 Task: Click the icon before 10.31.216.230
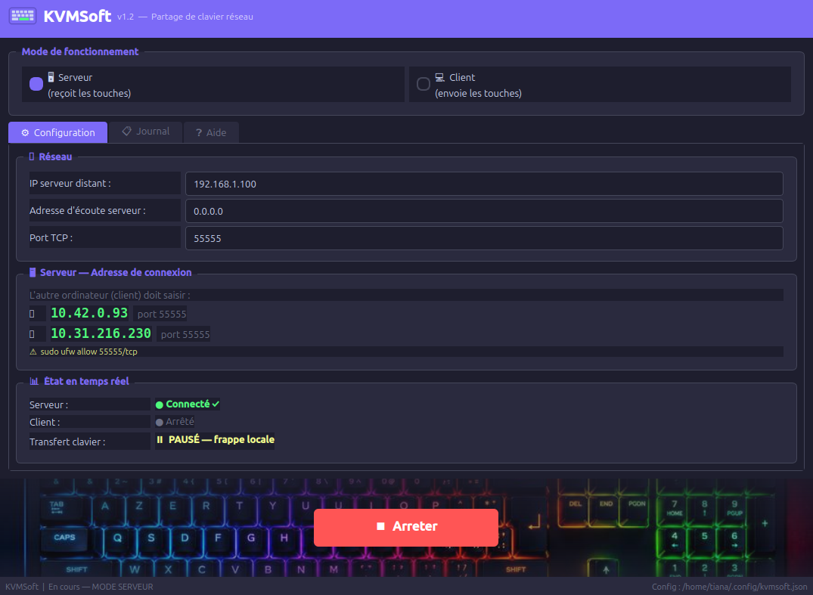(32, 334)
